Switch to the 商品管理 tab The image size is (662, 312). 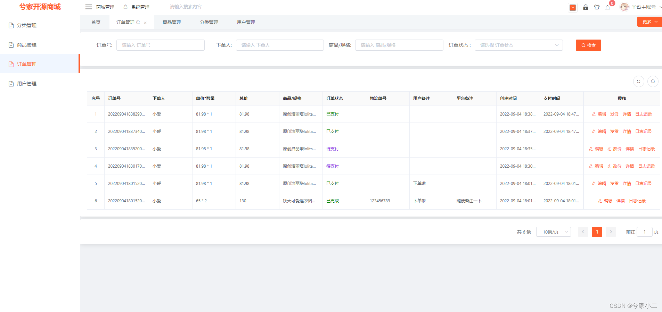click(x=172, y=22)
